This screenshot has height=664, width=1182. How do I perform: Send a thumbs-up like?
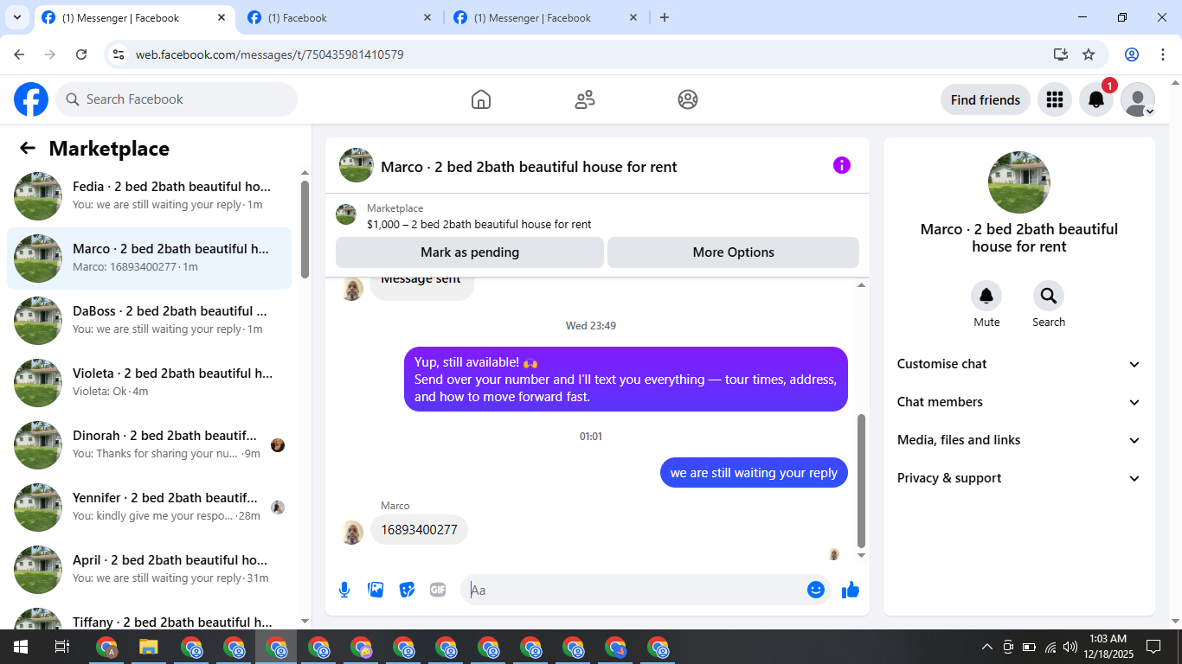tap(851, 590)
